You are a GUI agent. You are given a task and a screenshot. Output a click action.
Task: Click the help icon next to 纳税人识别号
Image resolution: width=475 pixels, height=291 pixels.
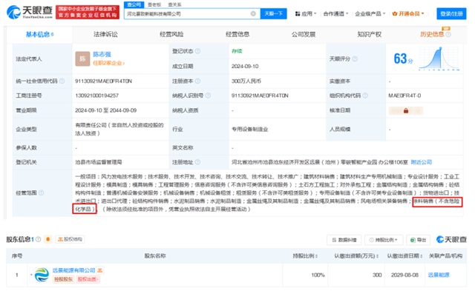click(x=208, y=96)
